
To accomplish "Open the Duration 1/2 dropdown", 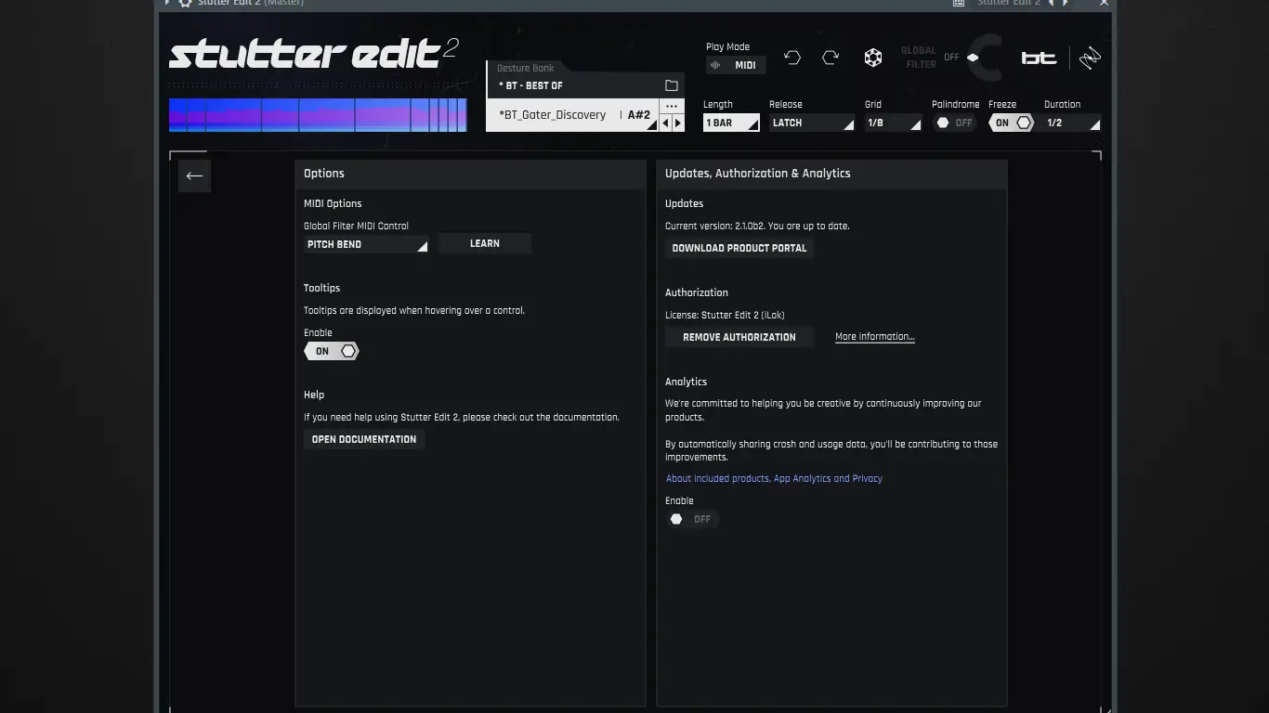I will pos(1072,123).
